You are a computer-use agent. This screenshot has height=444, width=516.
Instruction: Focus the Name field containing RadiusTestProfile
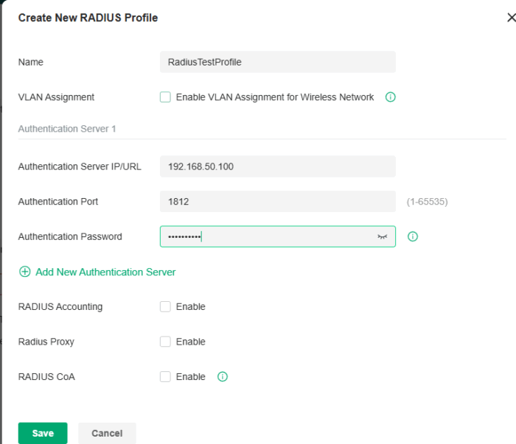277,62
